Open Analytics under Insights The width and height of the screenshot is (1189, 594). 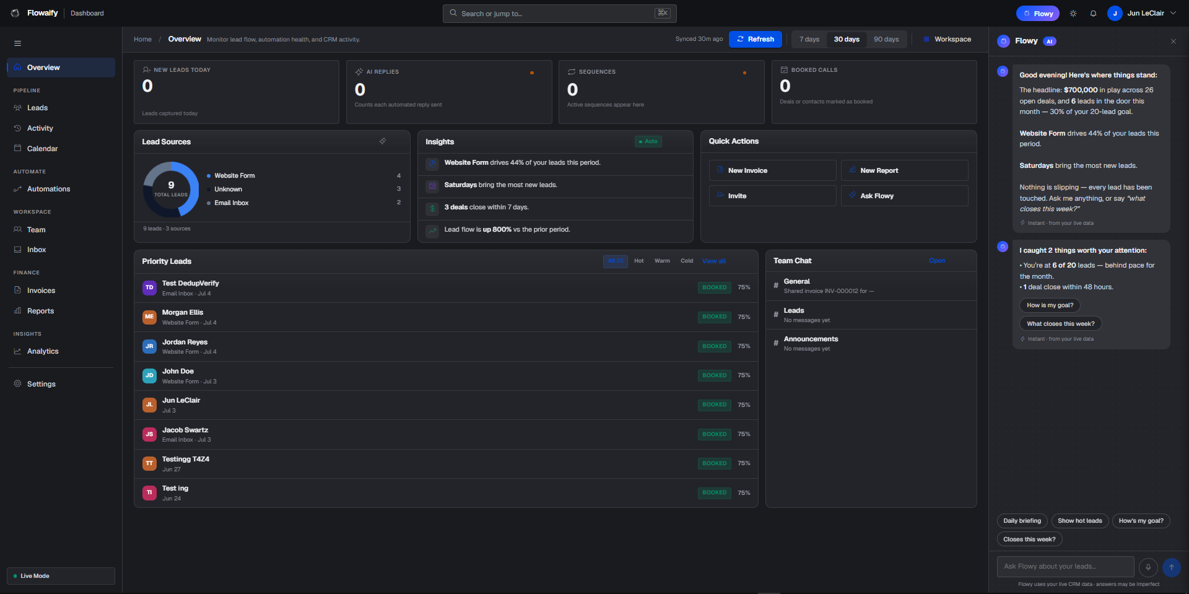point(61,351)
